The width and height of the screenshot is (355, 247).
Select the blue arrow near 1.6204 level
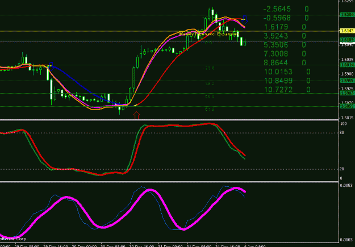pos(245,20)
